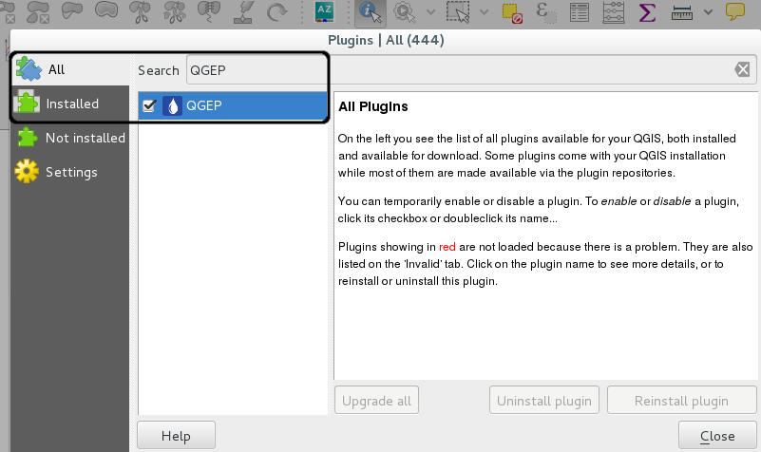Open the plugin manager Settings tab

(x=70, y=172)
